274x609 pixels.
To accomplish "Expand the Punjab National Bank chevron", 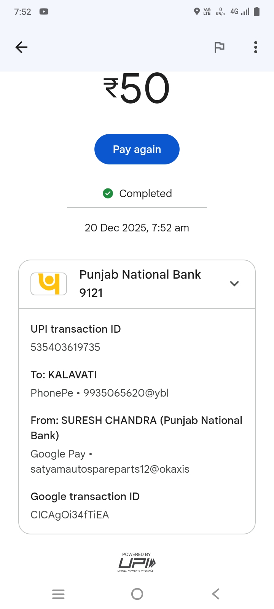I will 234,284.
